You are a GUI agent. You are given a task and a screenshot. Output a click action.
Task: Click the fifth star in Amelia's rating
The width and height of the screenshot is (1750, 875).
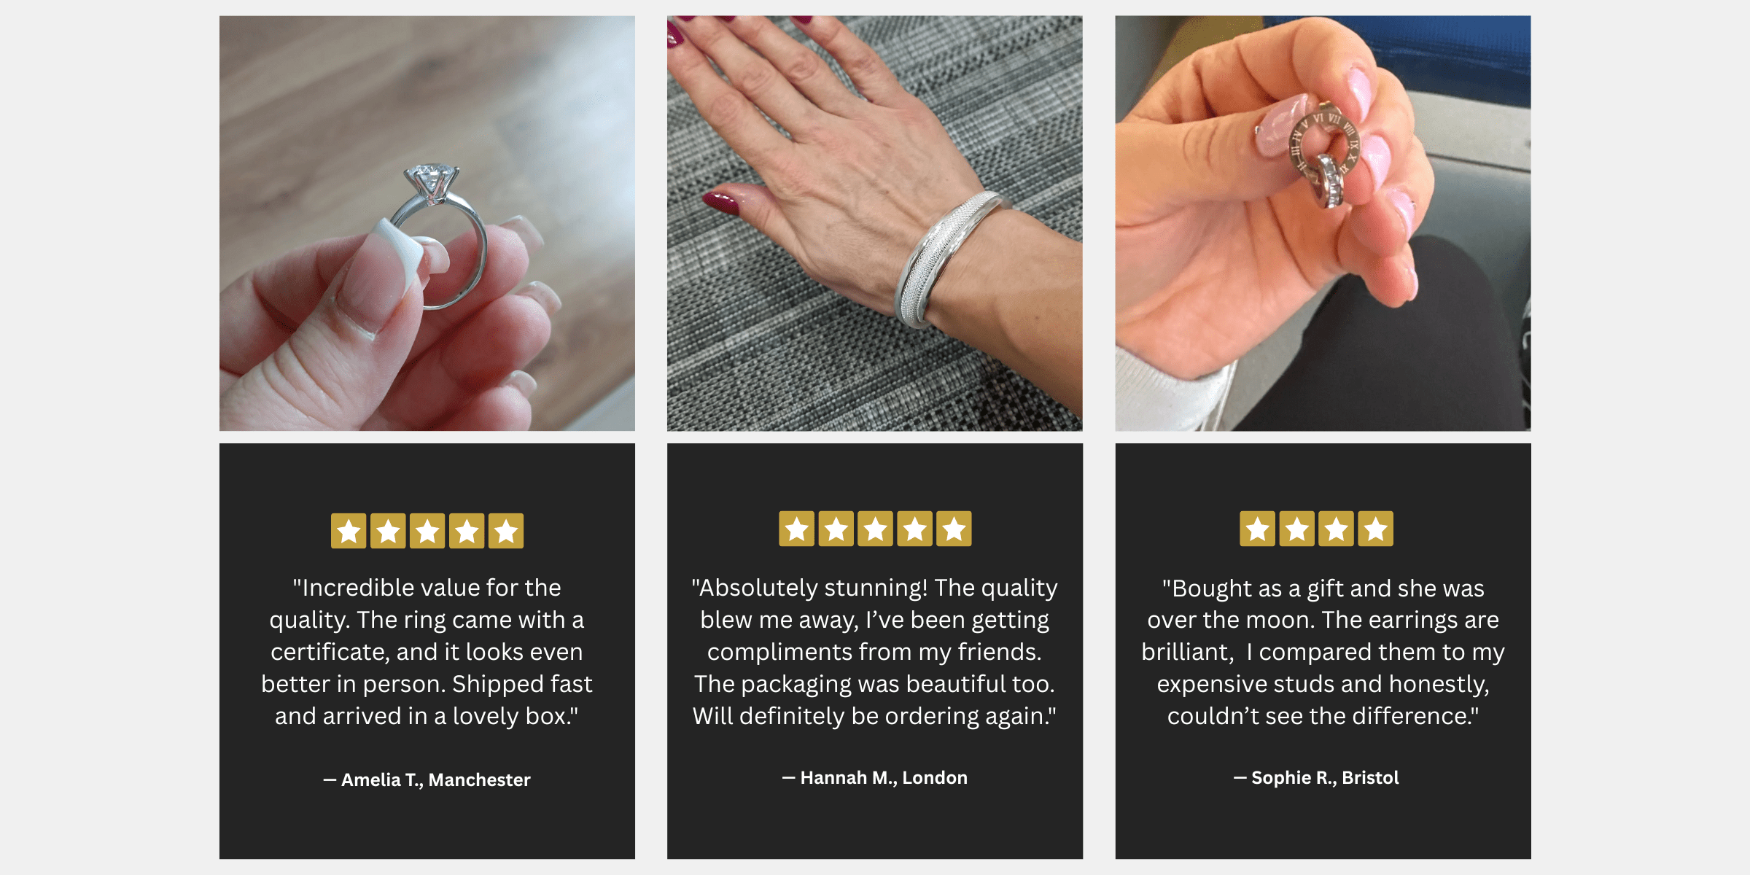(506, 531)
